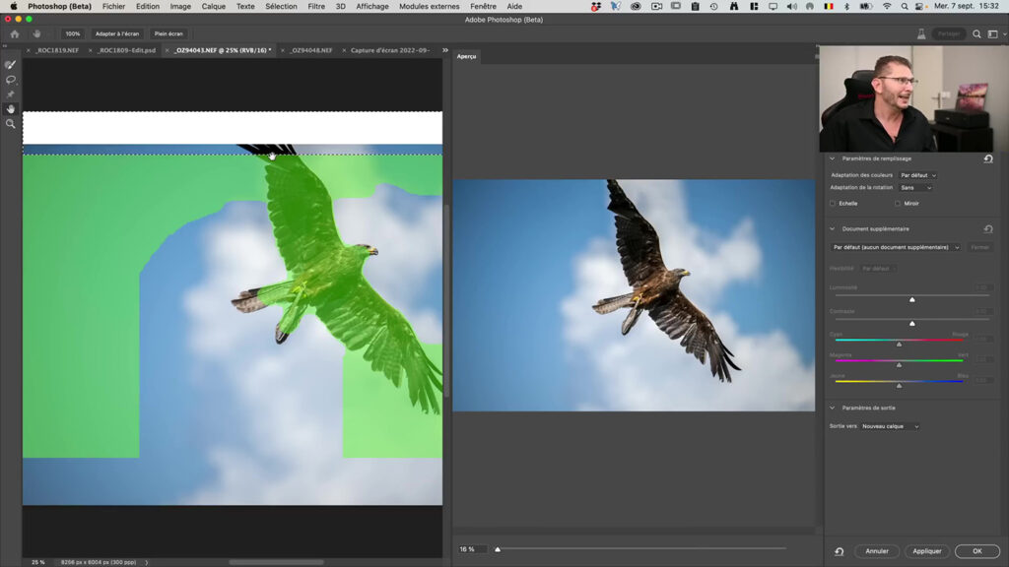This screenshot has height=567, width=1009.
Task: Enable the Echelle checkbox
Action: [x=833, y=204]
